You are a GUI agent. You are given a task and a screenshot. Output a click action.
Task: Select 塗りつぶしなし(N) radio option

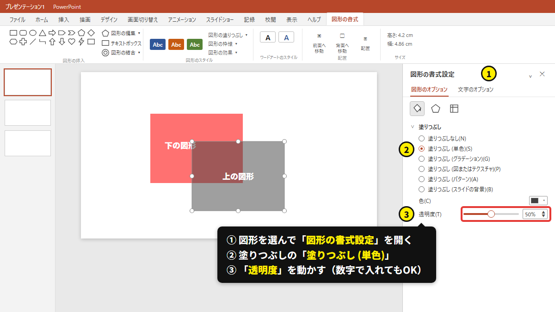tap(443, 139)
